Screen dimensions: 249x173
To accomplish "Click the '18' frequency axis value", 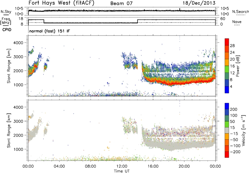I will click(x=21, y=19).
